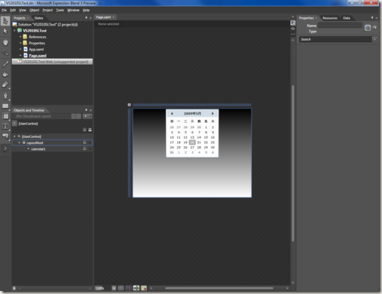Collapse the LayoutRoot tree node
The width and height of the screenshot is (382, 294).
click(x=20, y=142)
